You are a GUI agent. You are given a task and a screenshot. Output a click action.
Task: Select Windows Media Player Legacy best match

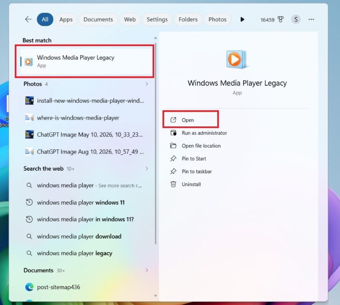point(86,61)
